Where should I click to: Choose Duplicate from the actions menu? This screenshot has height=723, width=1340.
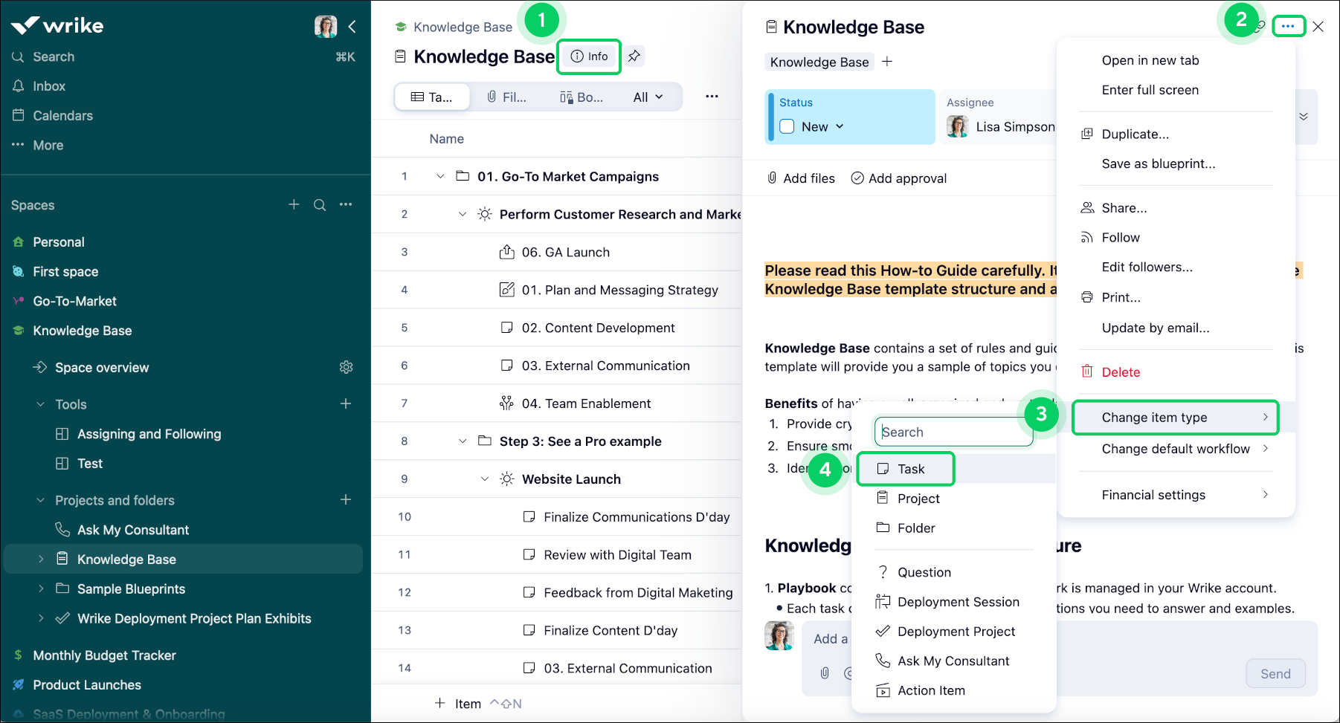click(x=1133, y=134)
